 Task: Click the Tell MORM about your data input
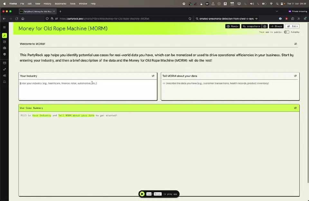[x=230, y=90]
